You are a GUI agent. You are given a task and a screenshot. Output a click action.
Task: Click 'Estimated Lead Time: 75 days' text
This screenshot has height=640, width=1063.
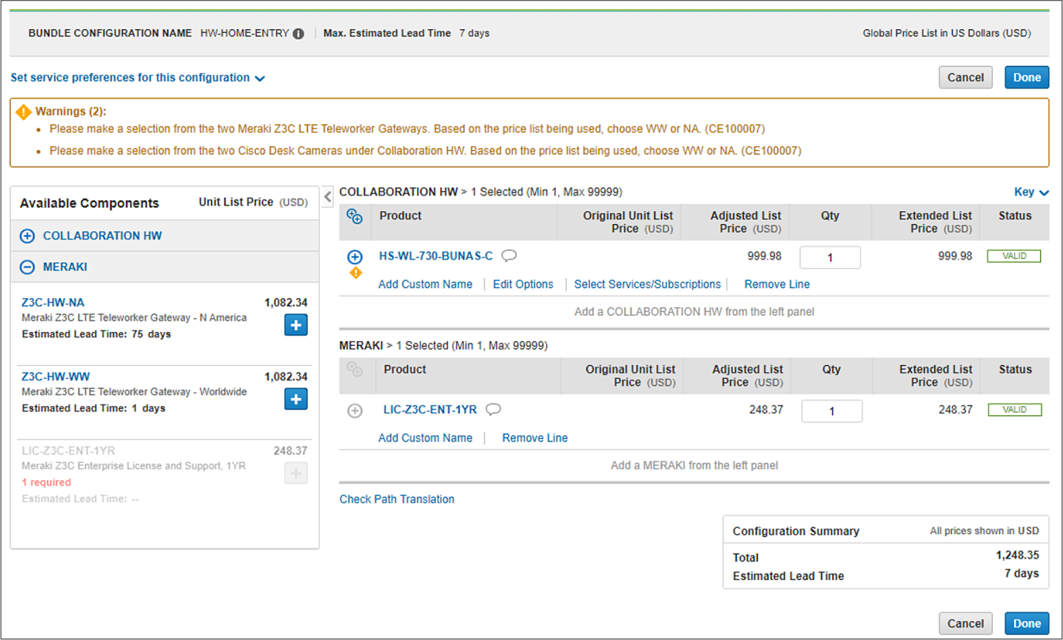tap(96, 334)
